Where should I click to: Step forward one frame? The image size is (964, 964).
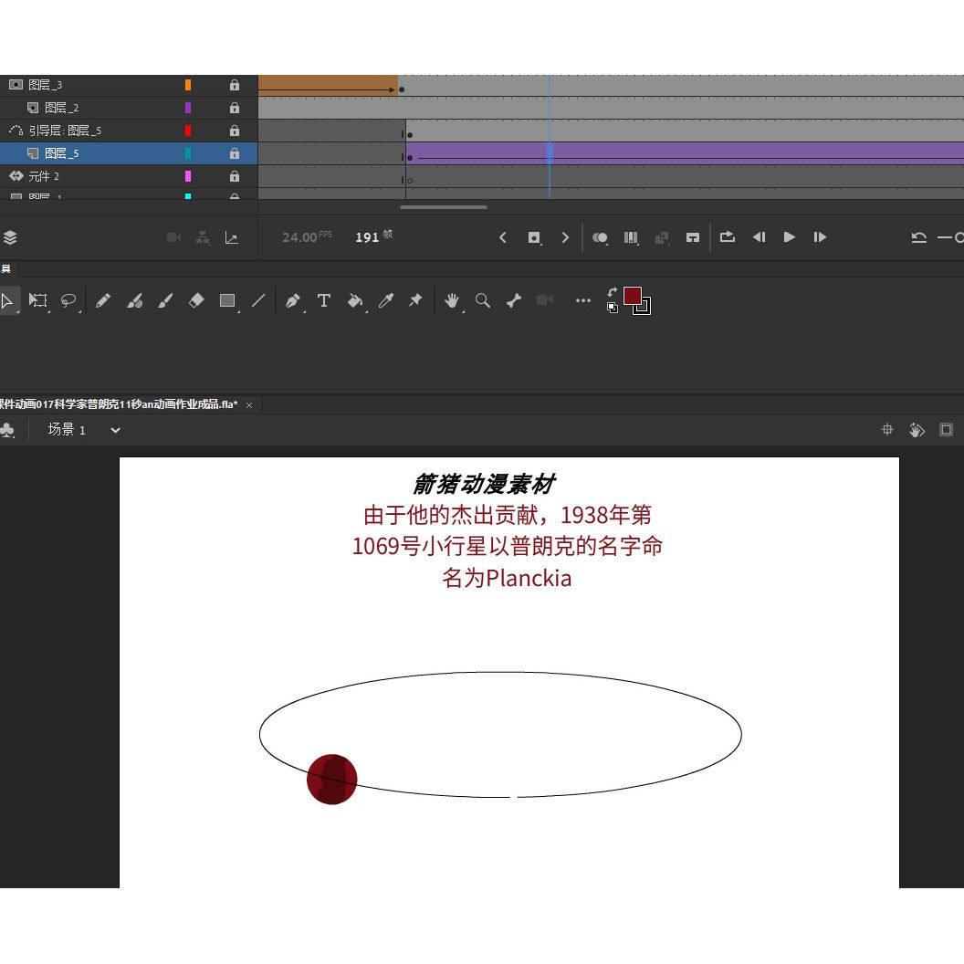(820, 237)
